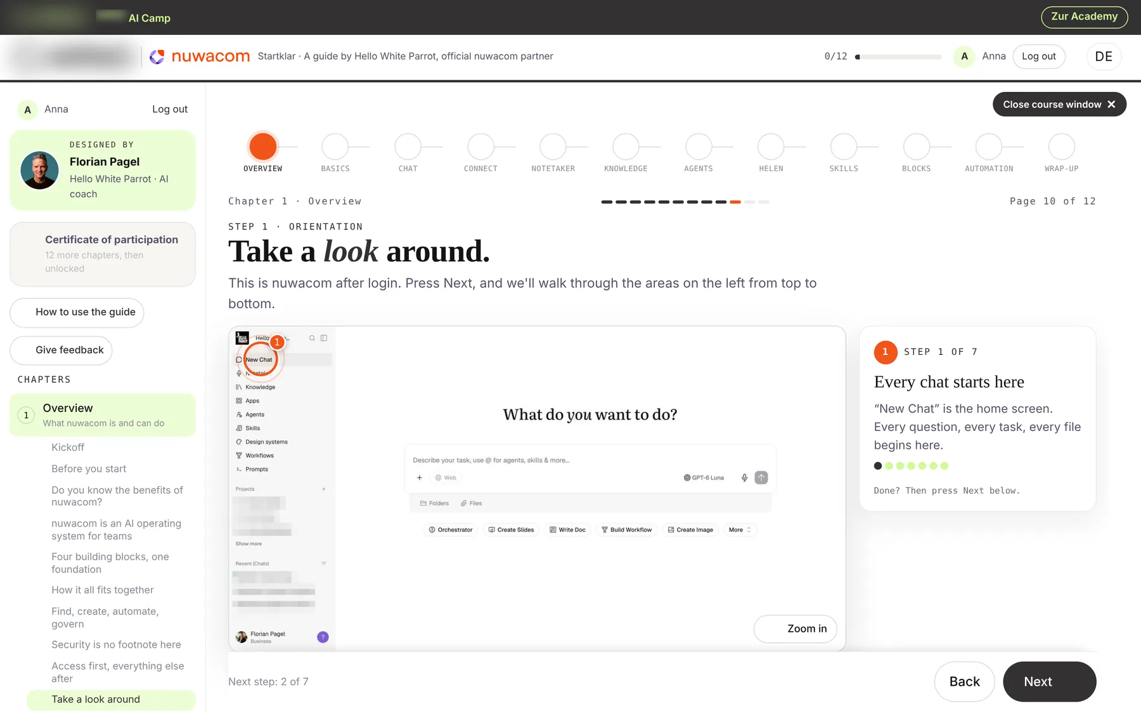The image size is (1141, 713).
Task: Click the Zoom in button
Action: click(x=796, y=629)
